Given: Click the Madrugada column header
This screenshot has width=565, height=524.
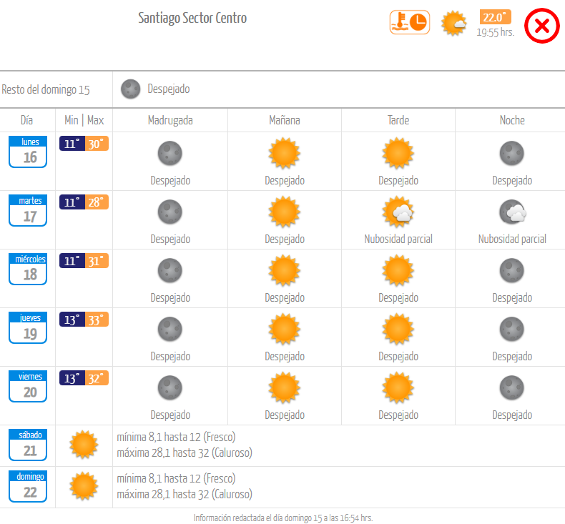Looking at the screenshot, I should tap(170, 120).
